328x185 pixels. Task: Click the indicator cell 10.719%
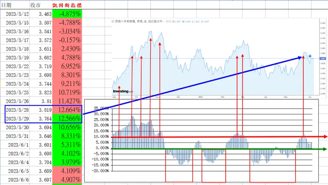[x=67, y=92]
